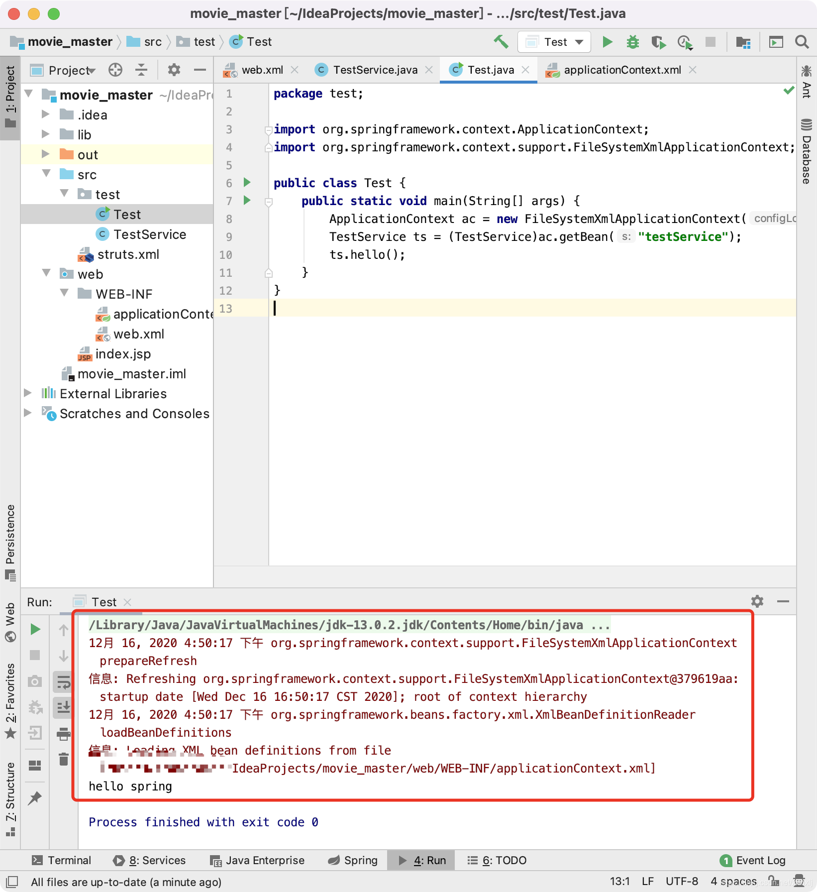
Task: Expand the out folder
Action: pos(46,154)
